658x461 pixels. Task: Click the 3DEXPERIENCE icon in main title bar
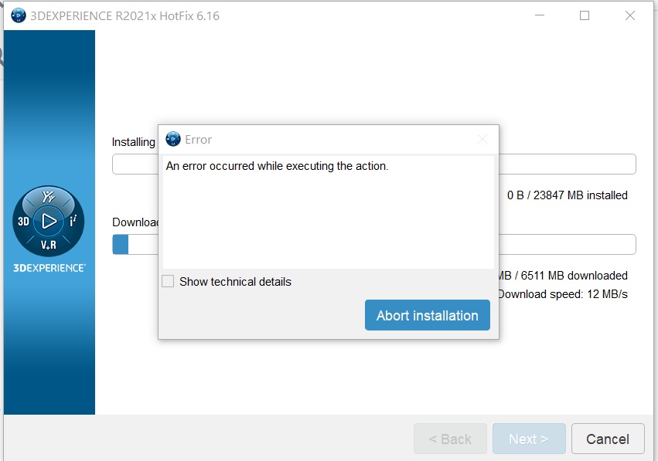(19, 16)
